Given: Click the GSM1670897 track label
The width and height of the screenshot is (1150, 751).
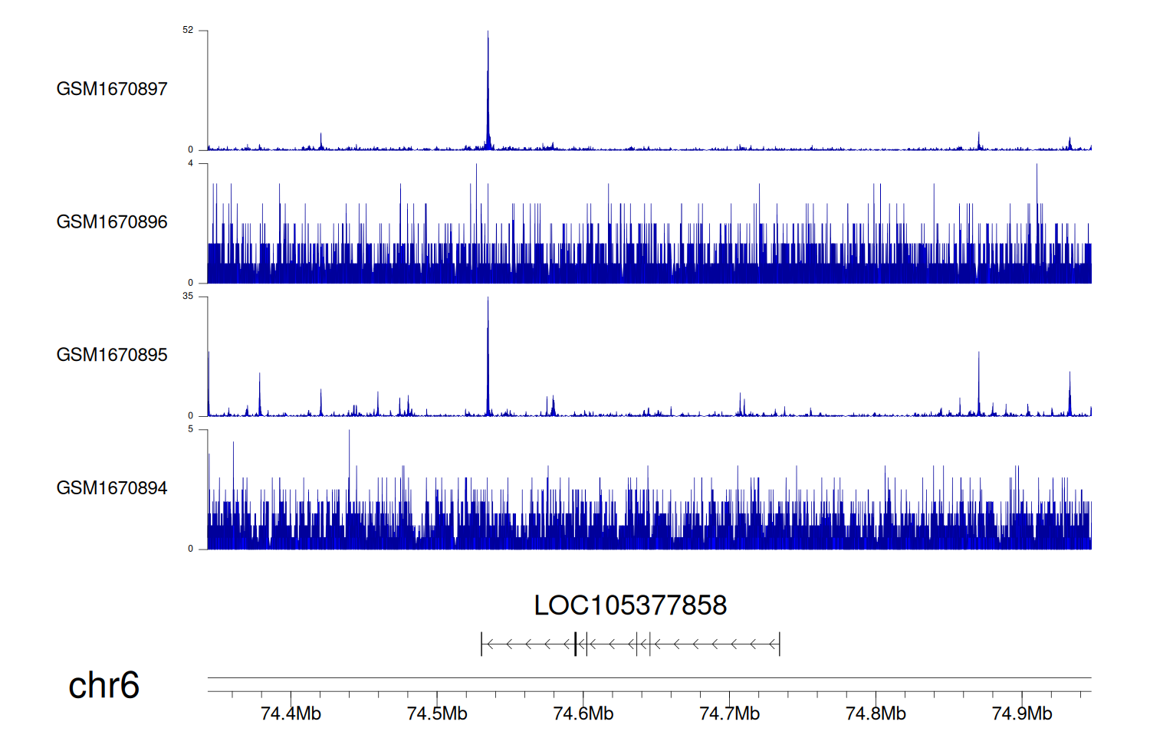Looking at the screenshot, I should [x=112, y=89].
